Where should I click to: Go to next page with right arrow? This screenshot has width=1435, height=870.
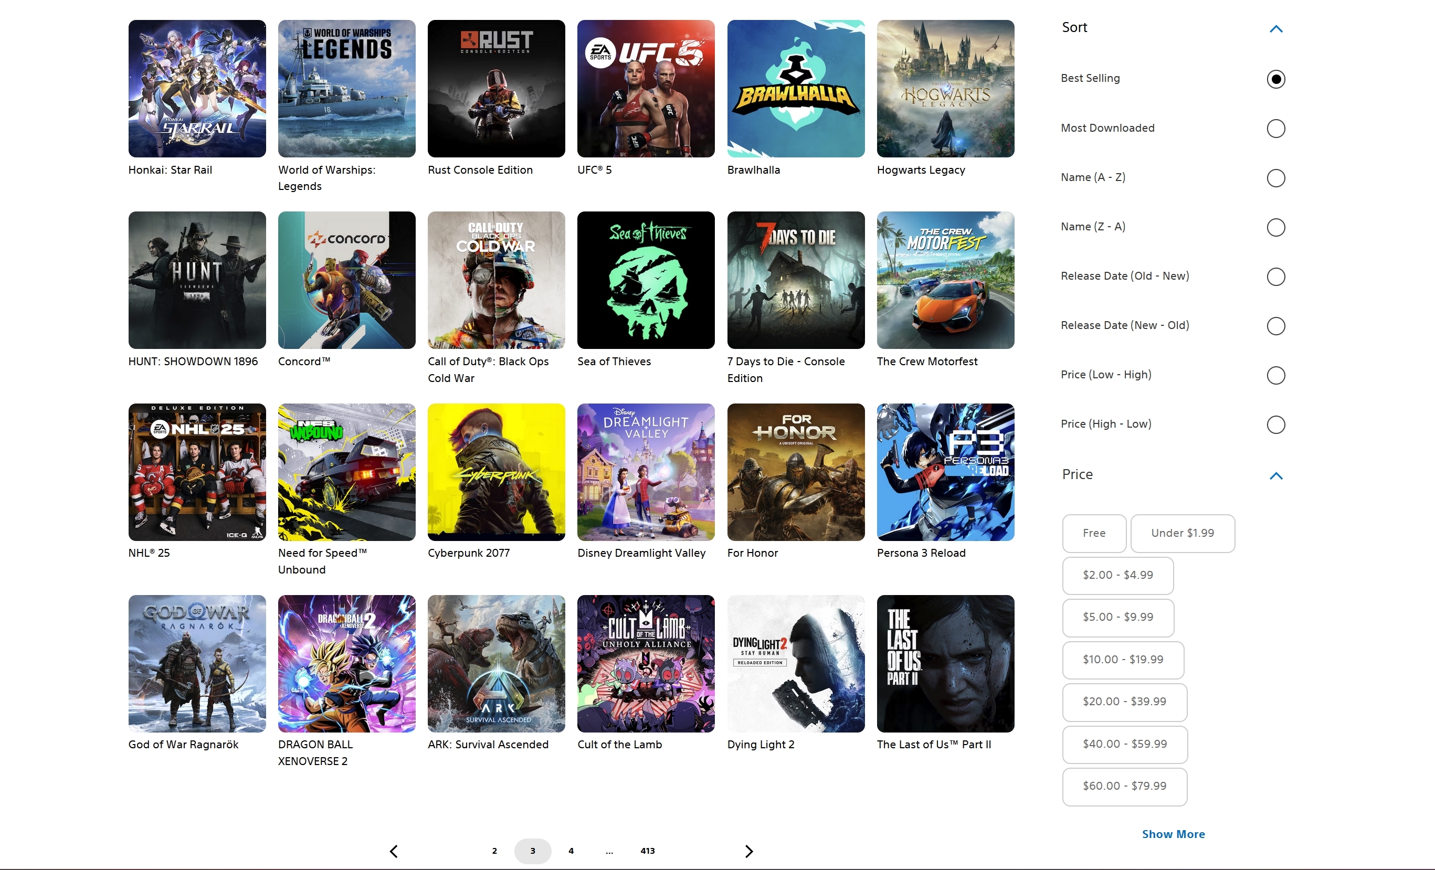click(749, 851)
